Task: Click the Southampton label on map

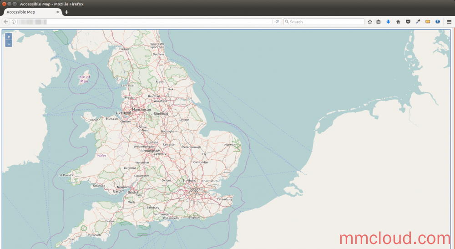Action: [162, 214]
